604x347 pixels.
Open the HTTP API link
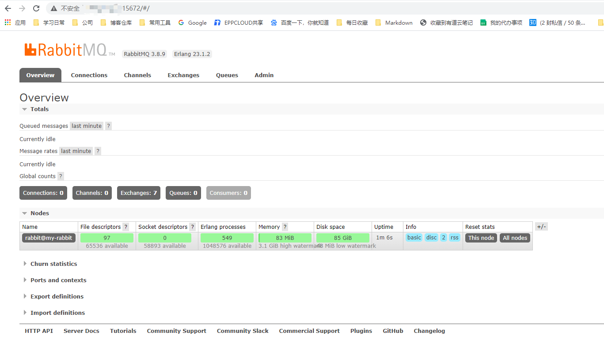[x=39, y=331]
